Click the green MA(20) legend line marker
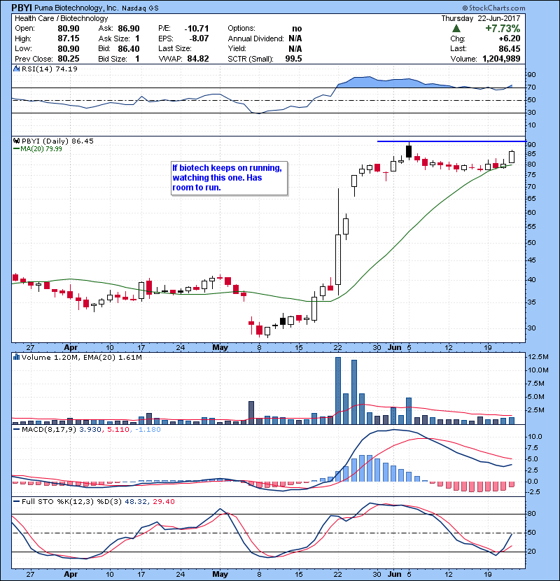The height and width of the screenshot is (581, 560). pos(17,148)
